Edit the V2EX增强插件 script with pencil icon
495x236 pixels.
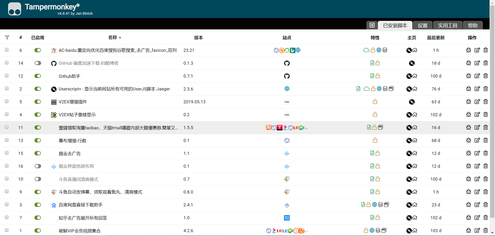477,102
